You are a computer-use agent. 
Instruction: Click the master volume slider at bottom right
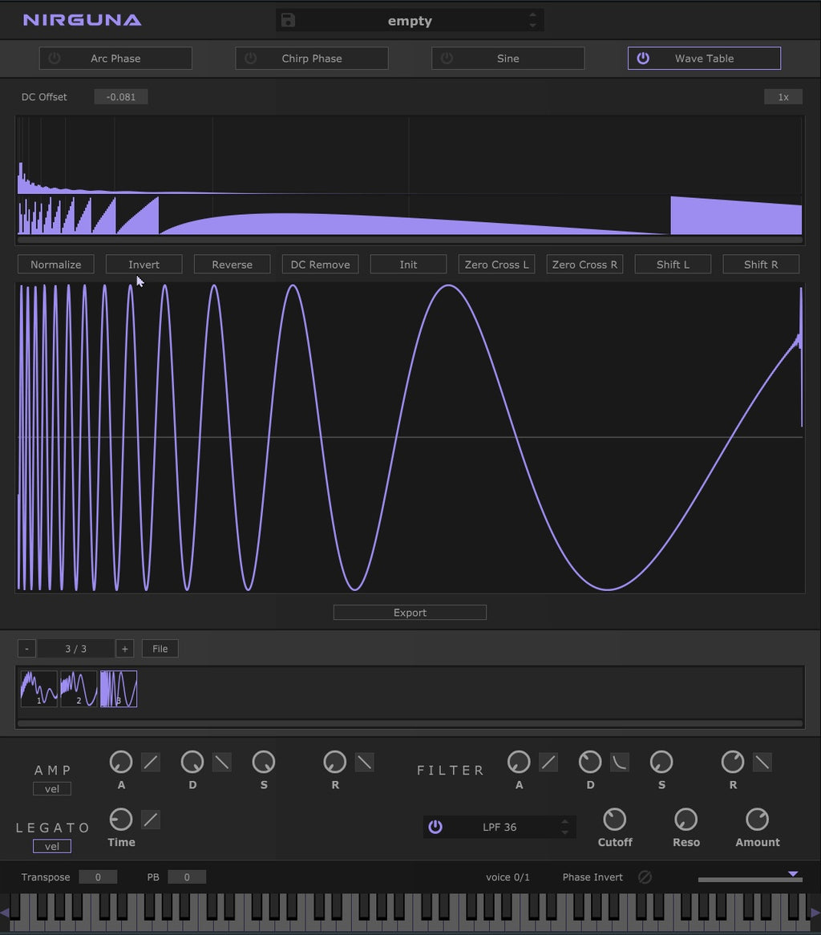[750, 879]
